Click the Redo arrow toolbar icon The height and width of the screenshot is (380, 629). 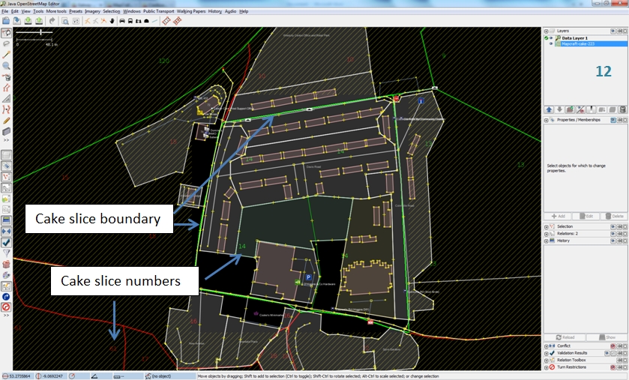tap(52, 21)
